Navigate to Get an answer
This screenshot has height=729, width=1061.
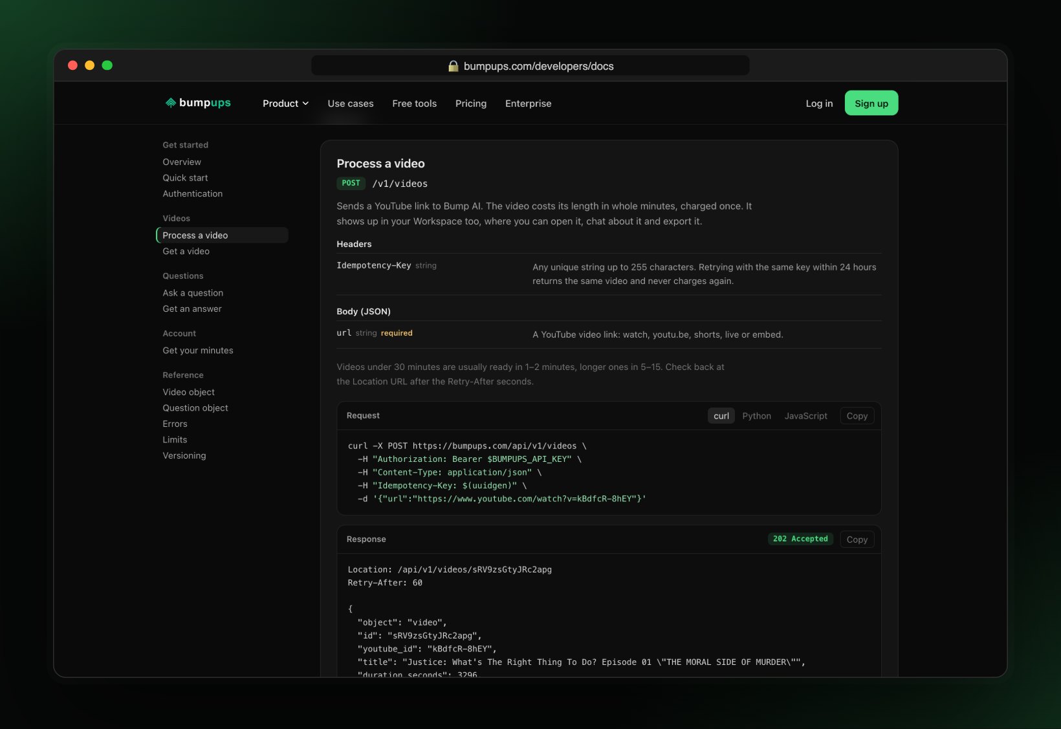(192, 309)
